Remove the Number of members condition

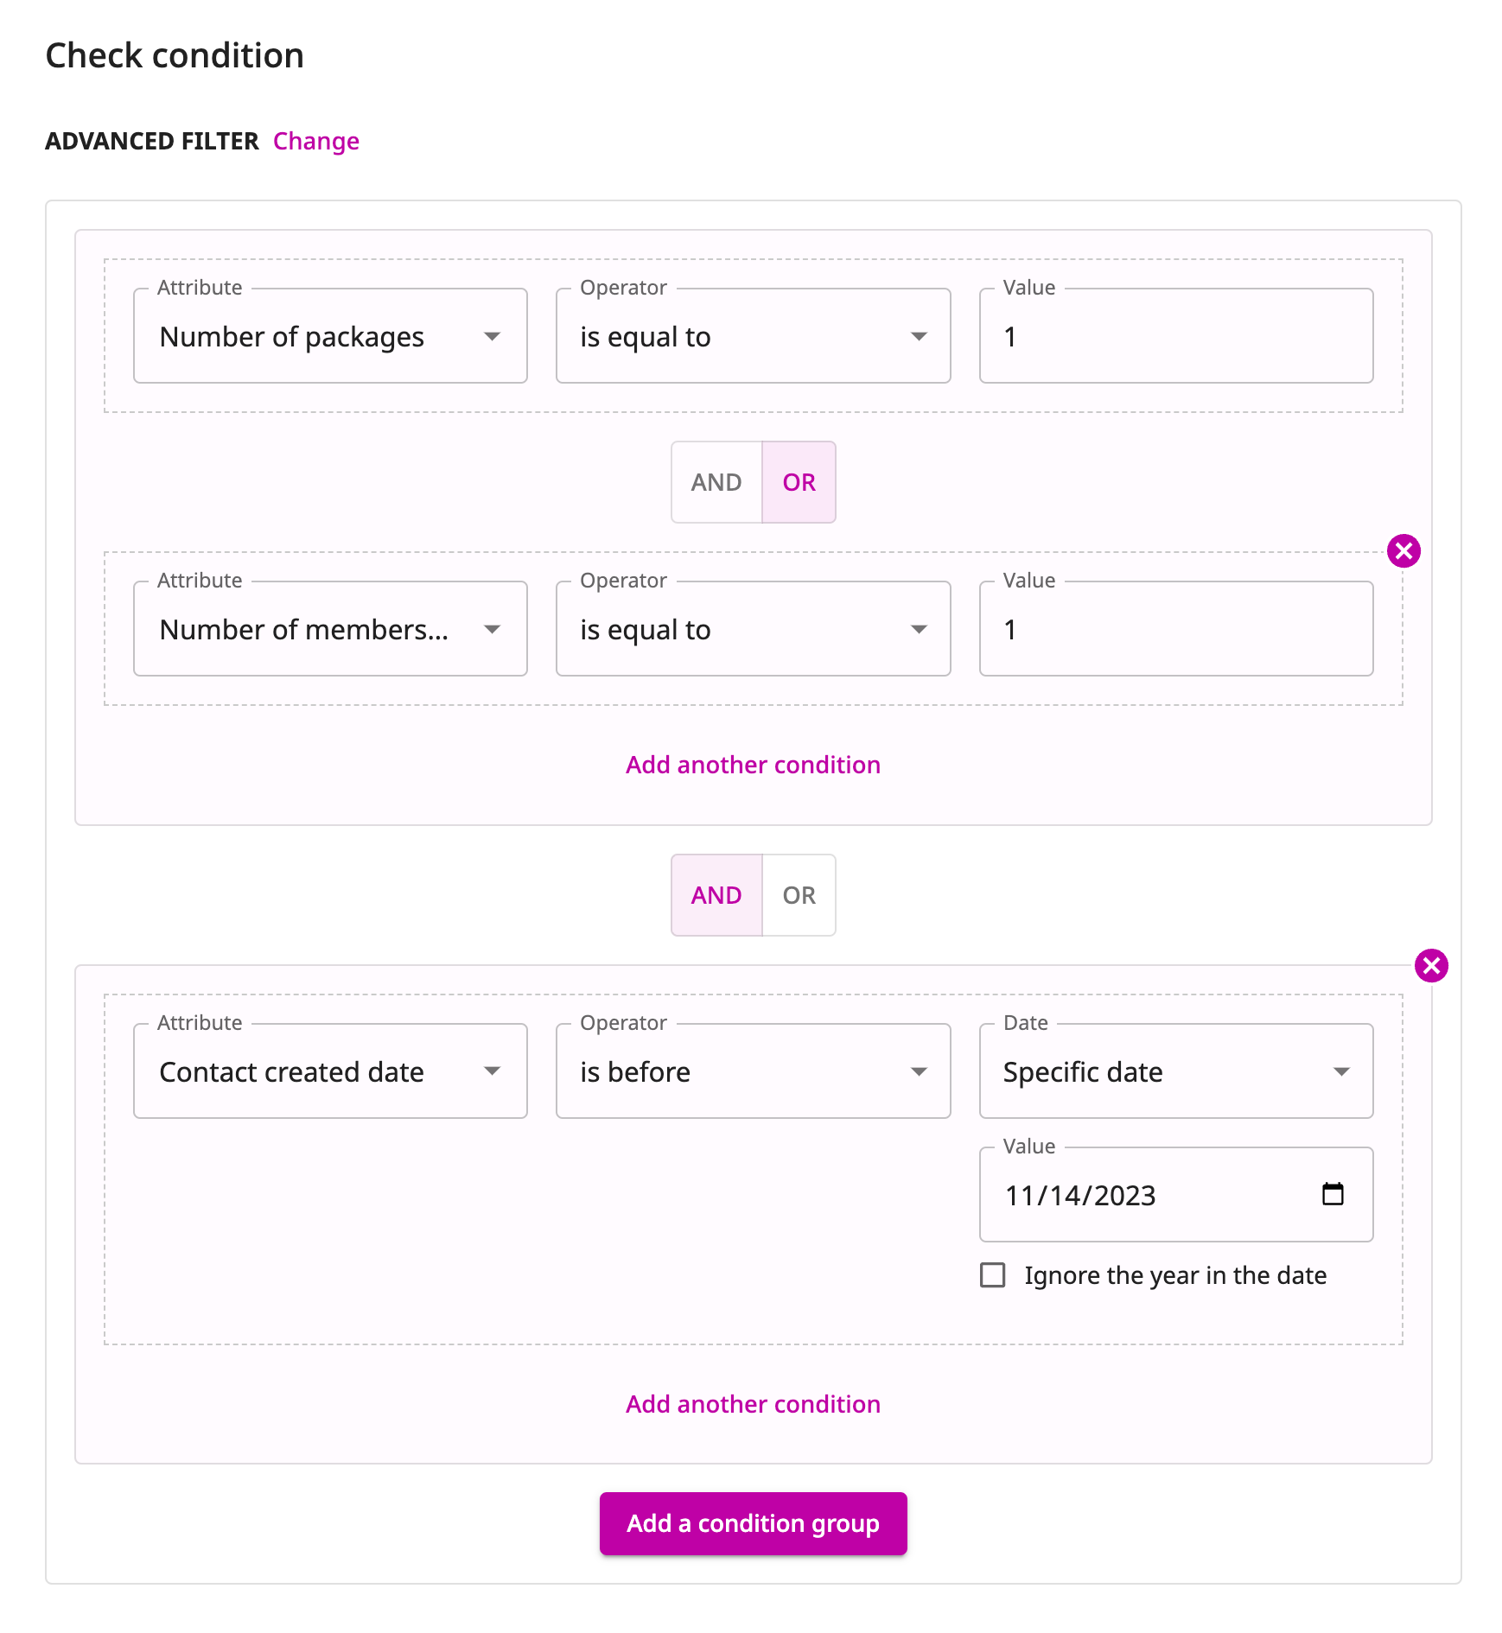(x=1403, y=550)
